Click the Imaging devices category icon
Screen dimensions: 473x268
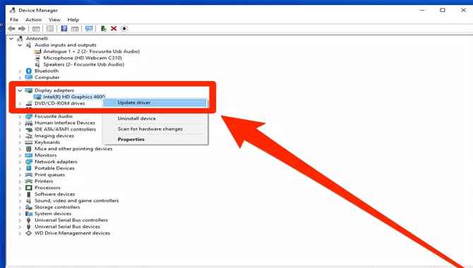tap(29, 135)
